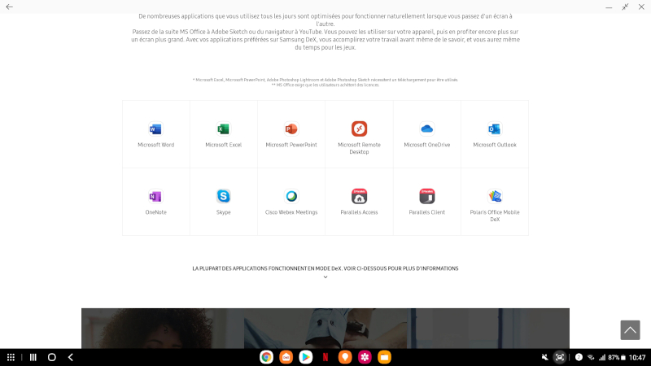Open the orange lightbulb app in taskbar
Viewport: 651px width, 366px height.
click(x=345, y=357)
